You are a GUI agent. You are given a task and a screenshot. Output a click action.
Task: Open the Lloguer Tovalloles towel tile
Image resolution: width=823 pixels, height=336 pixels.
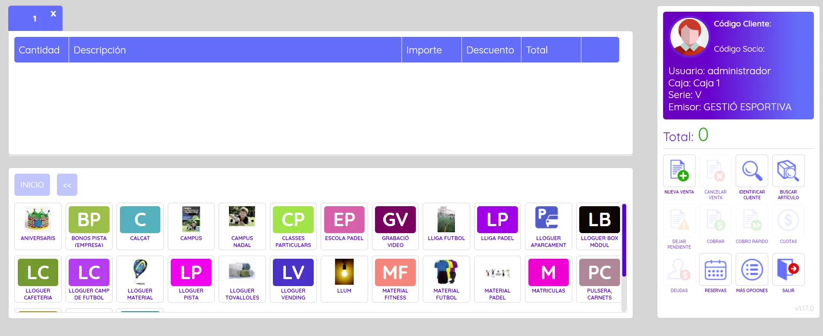pyautogui.click(x=242, y=279)
